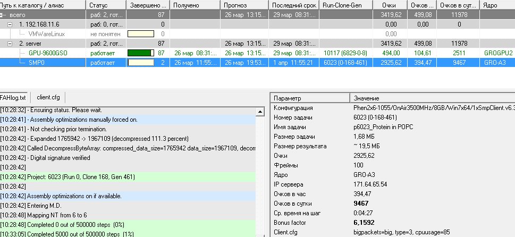Click the "Очки" column header
Image resolution: width=515 pixels, height=237 pixels.
tap(388, 5)
